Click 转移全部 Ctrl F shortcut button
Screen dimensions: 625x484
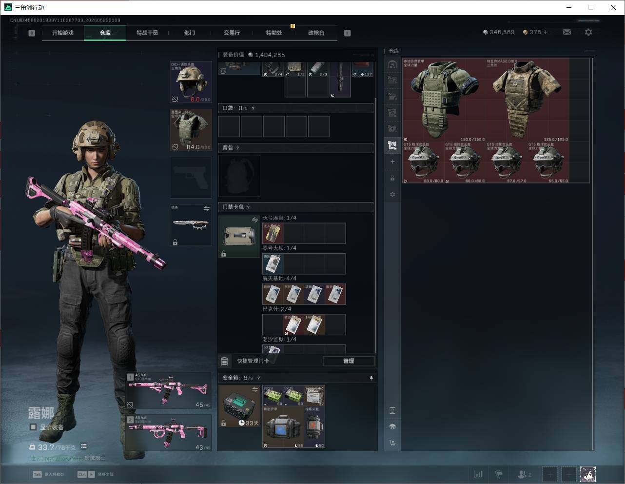click(96, 474)
